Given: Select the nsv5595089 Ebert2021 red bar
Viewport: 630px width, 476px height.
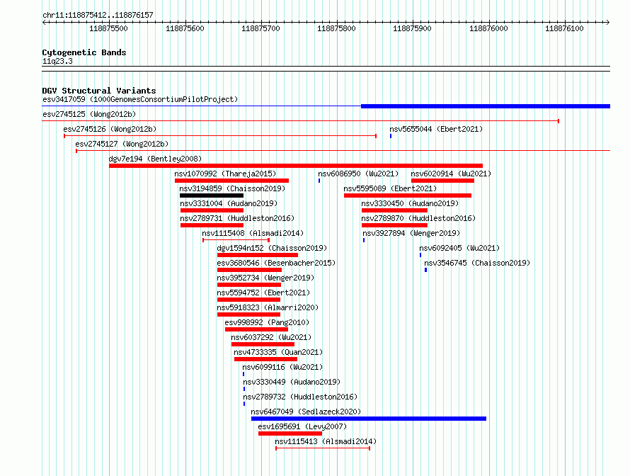Looking at the screenshot, I should pyautogui.click(x=408, y=195).
